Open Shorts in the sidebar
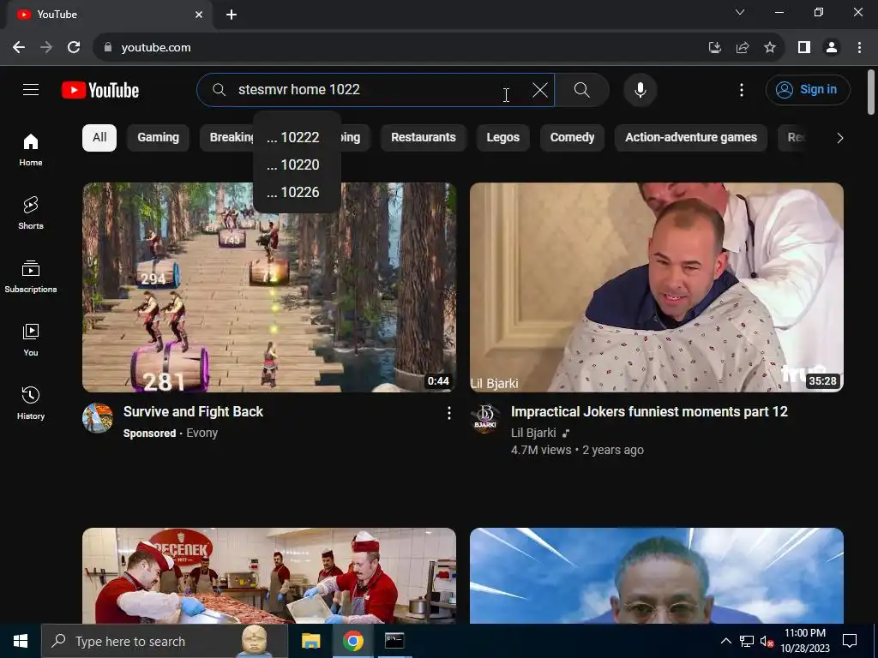The width and height of the screenshot is (878, 658). [x=31, y=213]
